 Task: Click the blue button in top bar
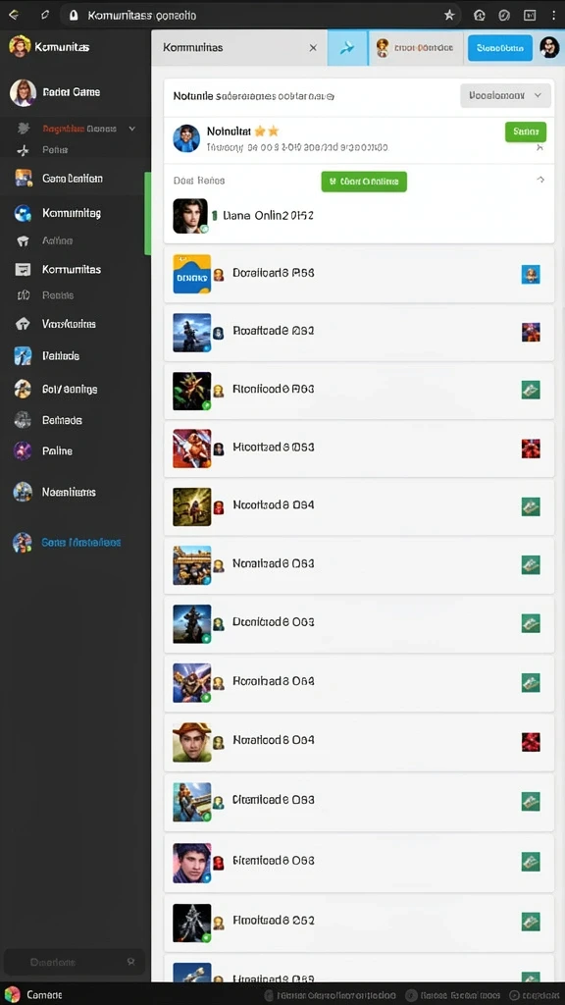point(500,47)
